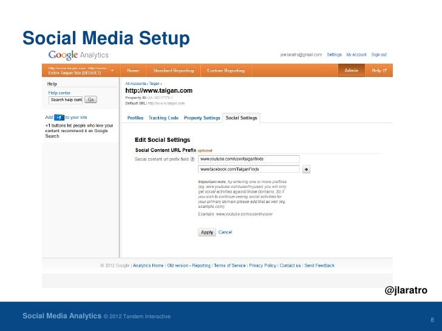
Task: Click the youtube.com URL prefix field
Action: 249,159
